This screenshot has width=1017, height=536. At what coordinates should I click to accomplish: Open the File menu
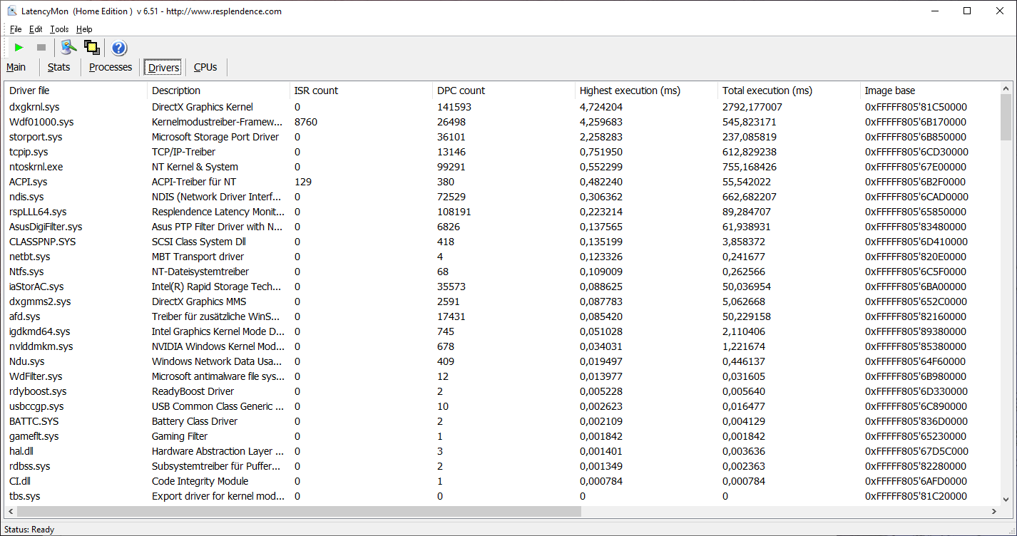point(16,29)
